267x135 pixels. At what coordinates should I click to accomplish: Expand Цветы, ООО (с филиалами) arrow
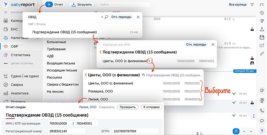pyautogui.click(x=149, y=61)
